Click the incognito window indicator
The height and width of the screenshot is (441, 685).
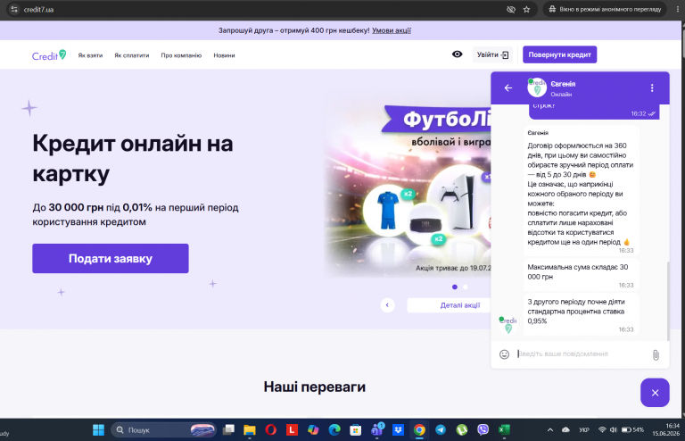[x=605, y=9]
